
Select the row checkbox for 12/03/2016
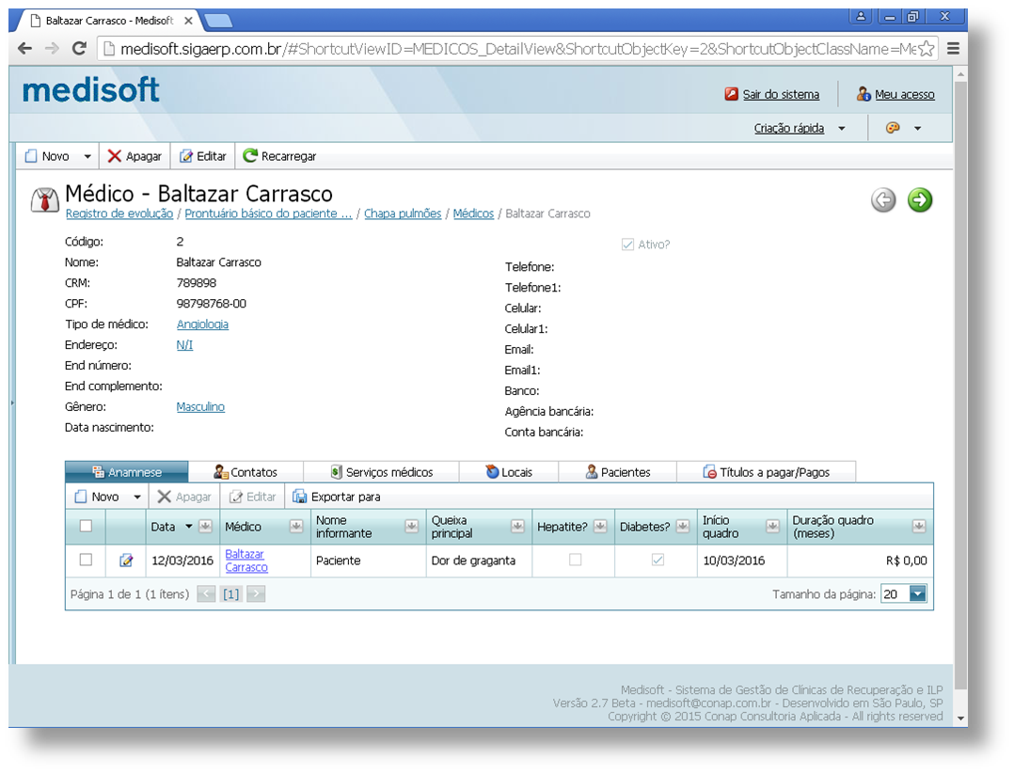click(x=86, y=560)
